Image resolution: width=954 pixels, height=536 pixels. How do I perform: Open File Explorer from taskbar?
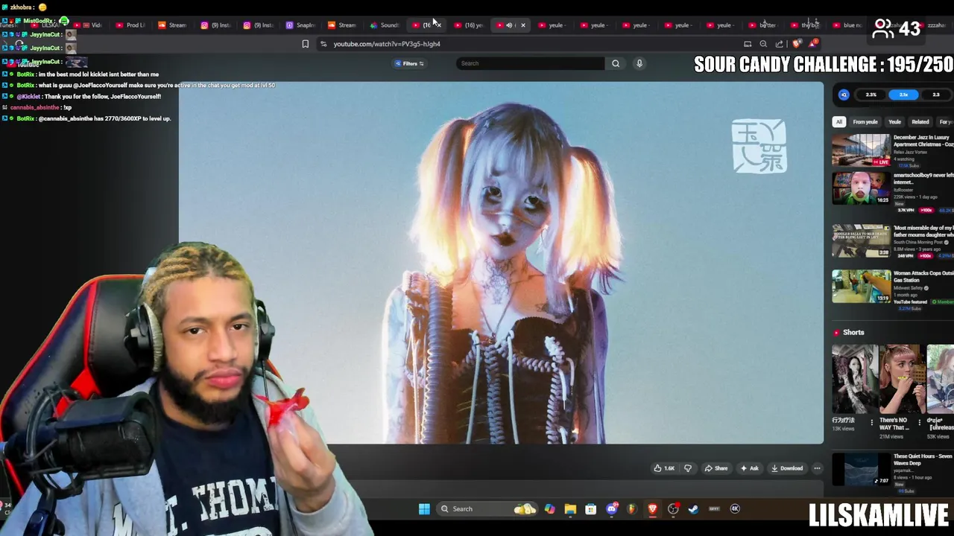570,509
